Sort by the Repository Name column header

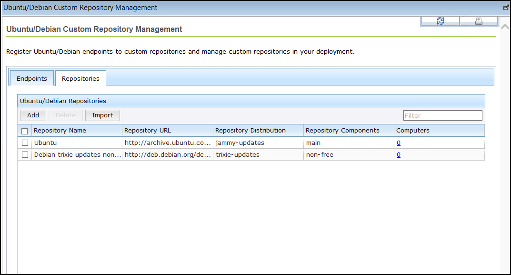[x=77, y=130]
